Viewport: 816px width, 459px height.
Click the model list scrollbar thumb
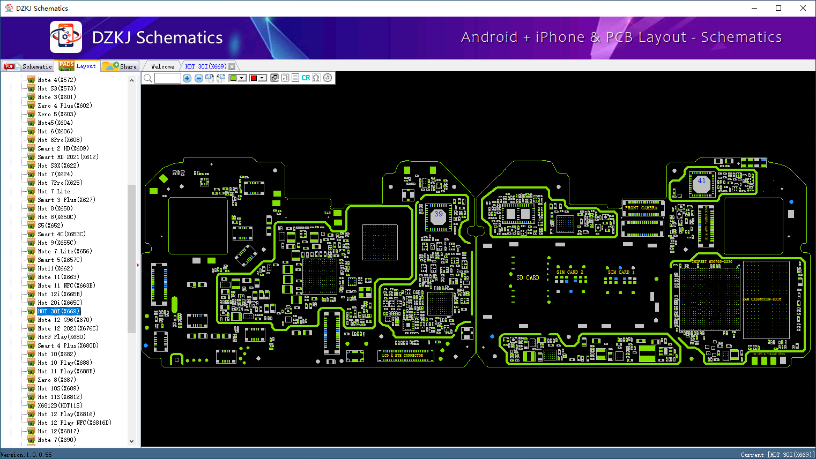[132, 259]
